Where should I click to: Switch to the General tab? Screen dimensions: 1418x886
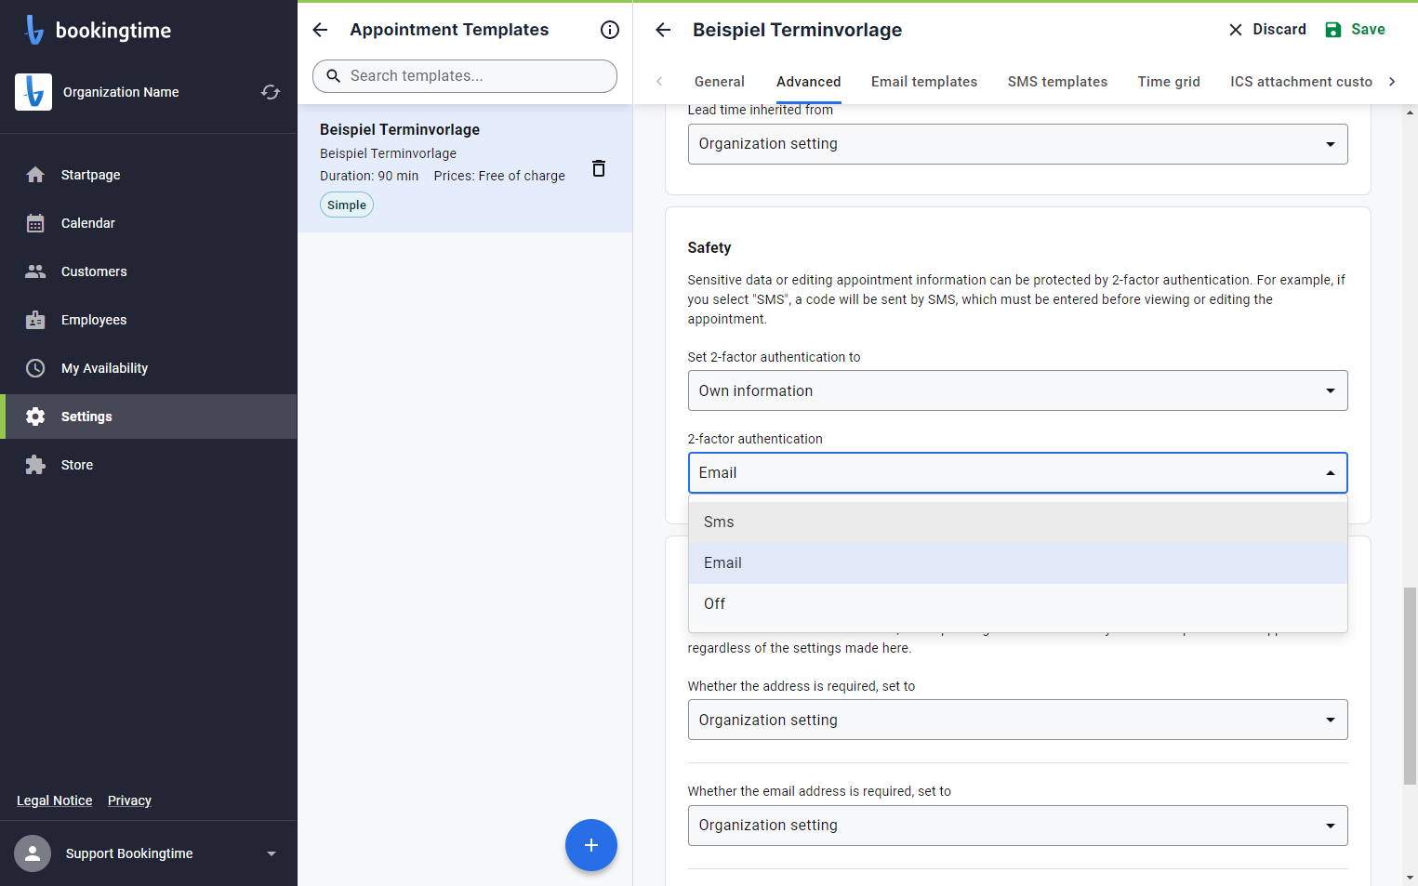(720, 82)
